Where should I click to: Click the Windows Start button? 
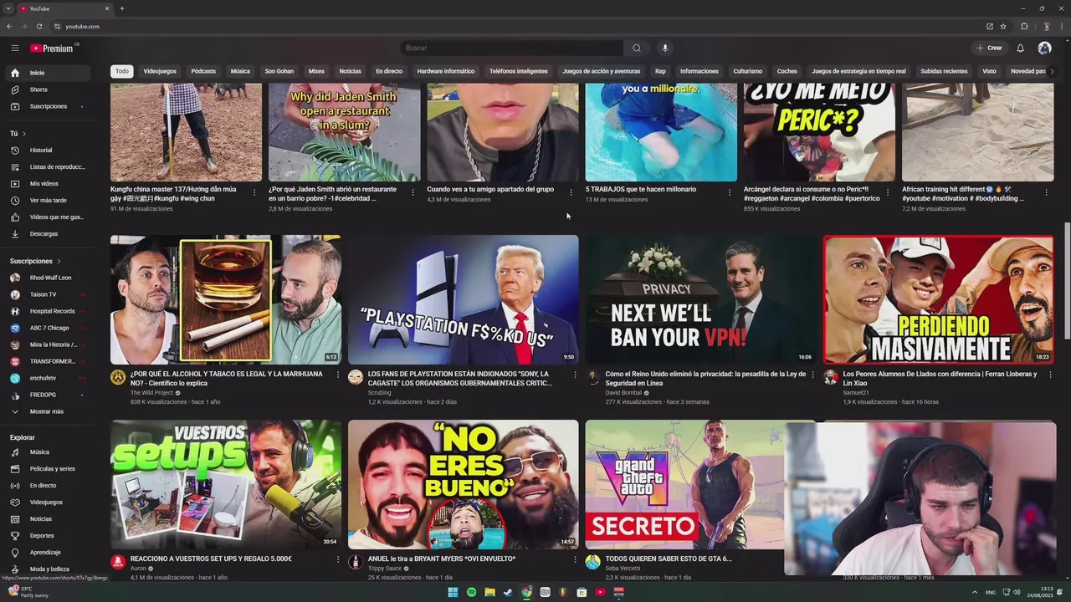[x=453, y=592]
